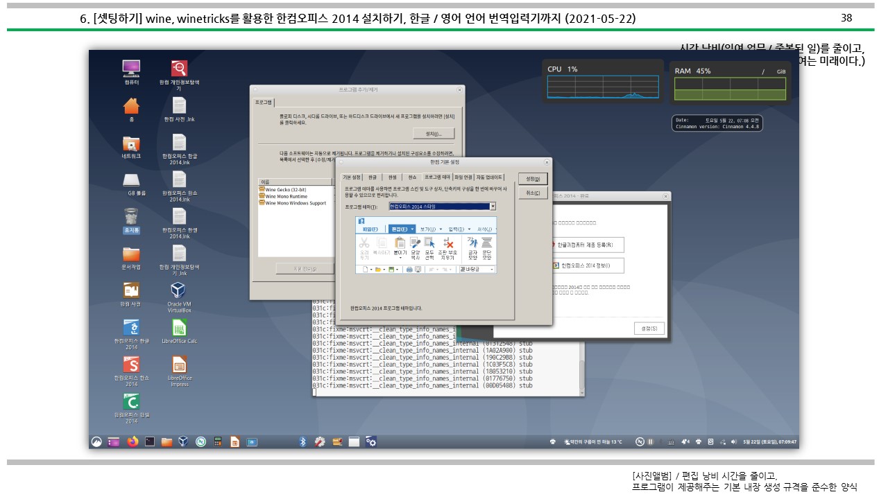
Task: Switch to the 한글 tab
Action: (x=373, y=177)
